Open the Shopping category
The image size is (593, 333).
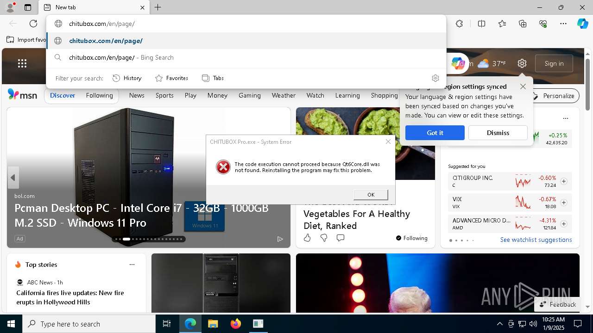tap(384, 95)
